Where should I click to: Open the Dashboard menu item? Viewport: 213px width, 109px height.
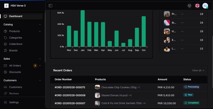tap(22, 16)
